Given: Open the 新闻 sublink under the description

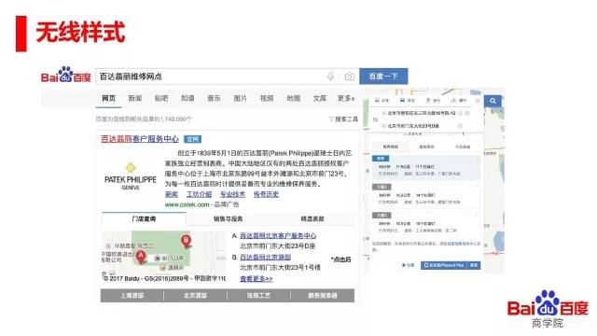Looking at the screenshot, I should (x=172, y=194).
